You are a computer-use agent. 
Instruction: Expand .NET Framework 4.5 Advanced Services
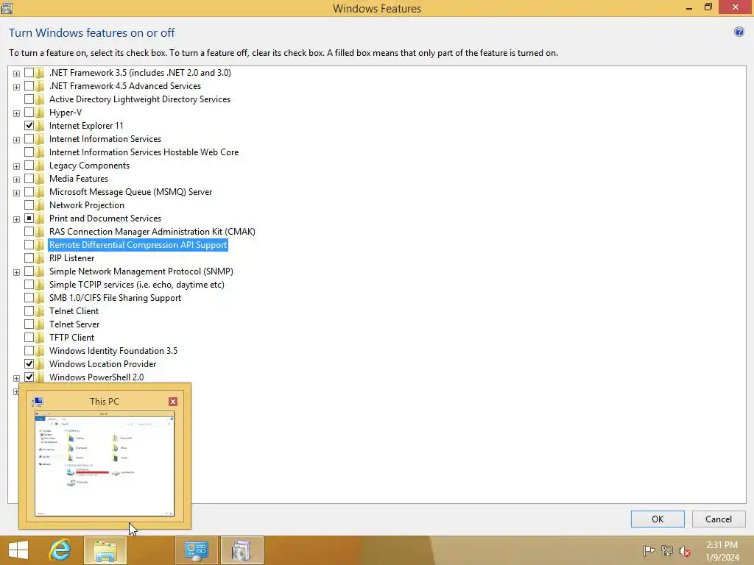click(x=16, y=87)
